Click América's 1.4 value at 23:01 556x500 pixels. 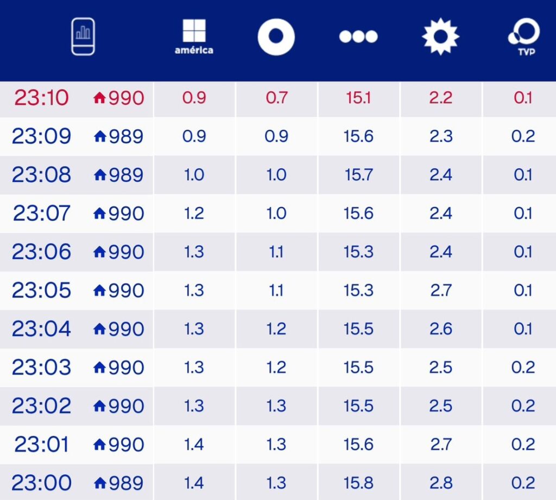click(194, 445)
